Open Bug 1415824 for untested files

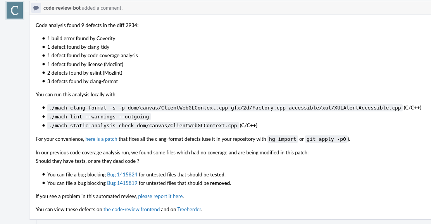122,174
